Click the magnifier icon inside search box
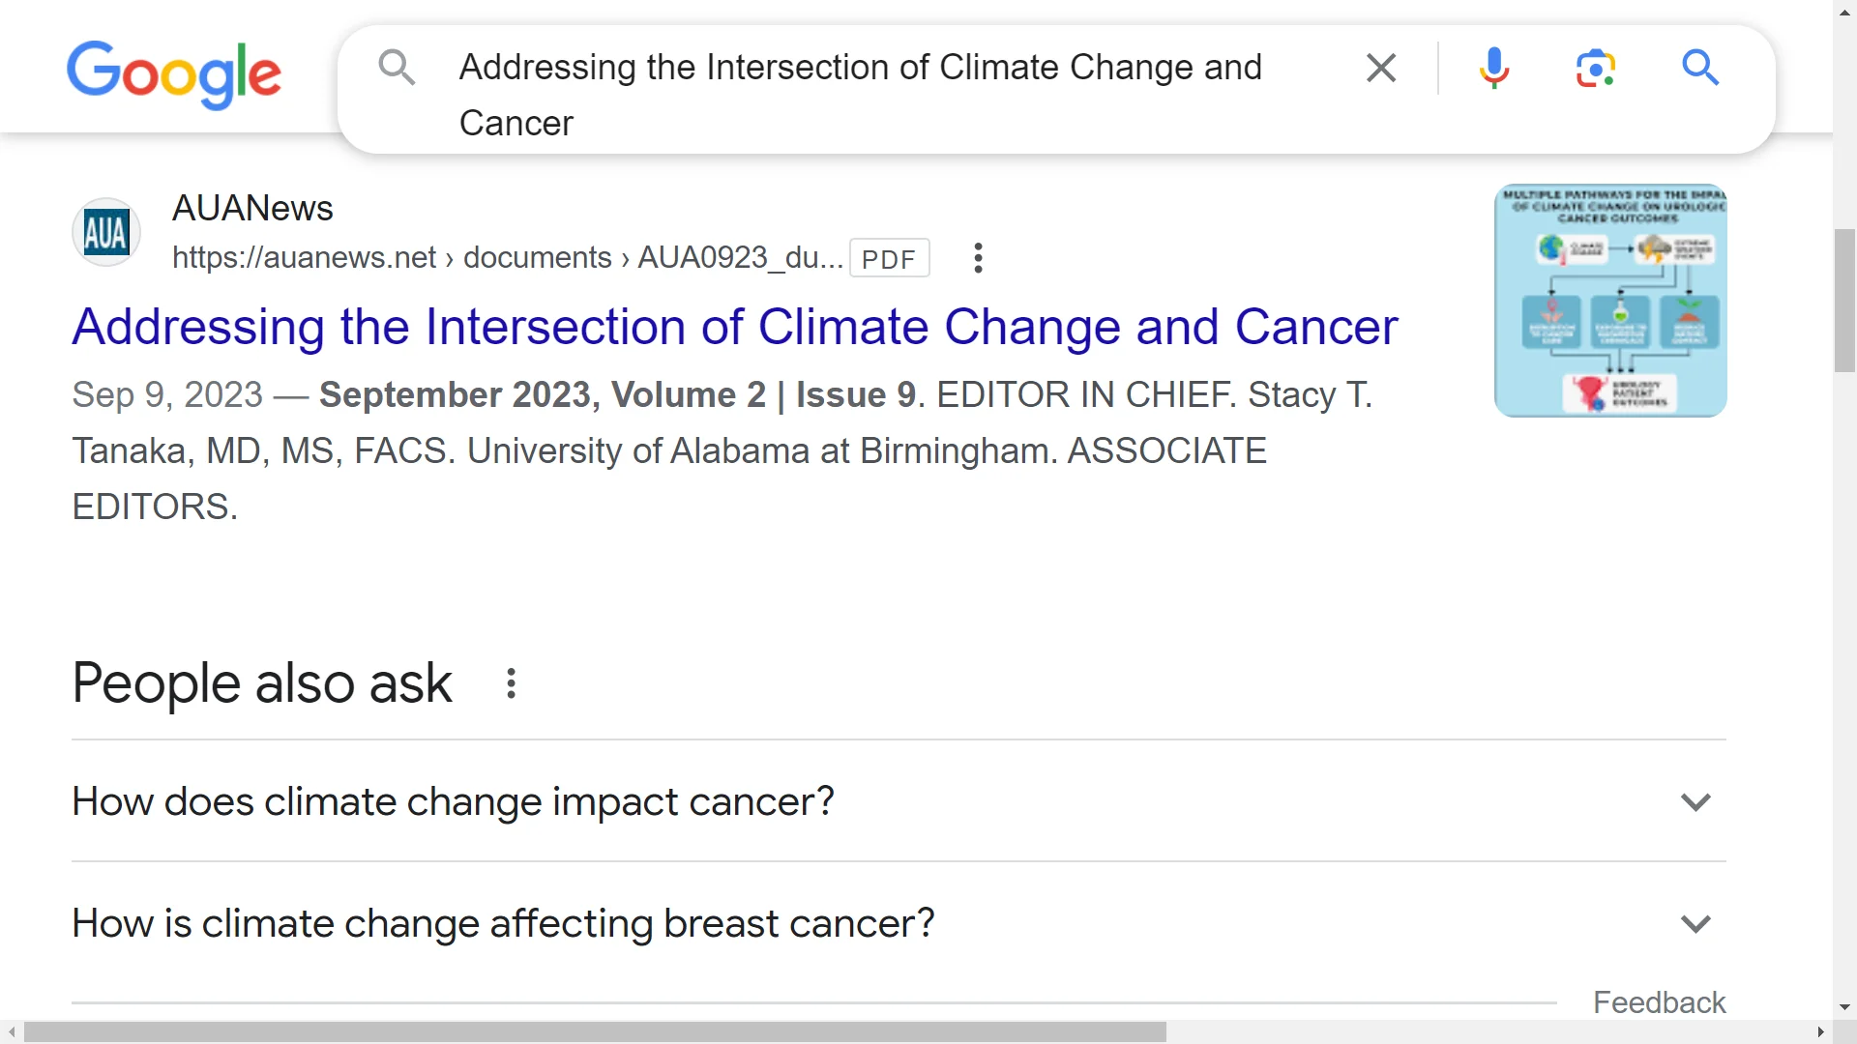Image resolution: width=1857 pixels, height=1044 pixels. coord(397,68)
